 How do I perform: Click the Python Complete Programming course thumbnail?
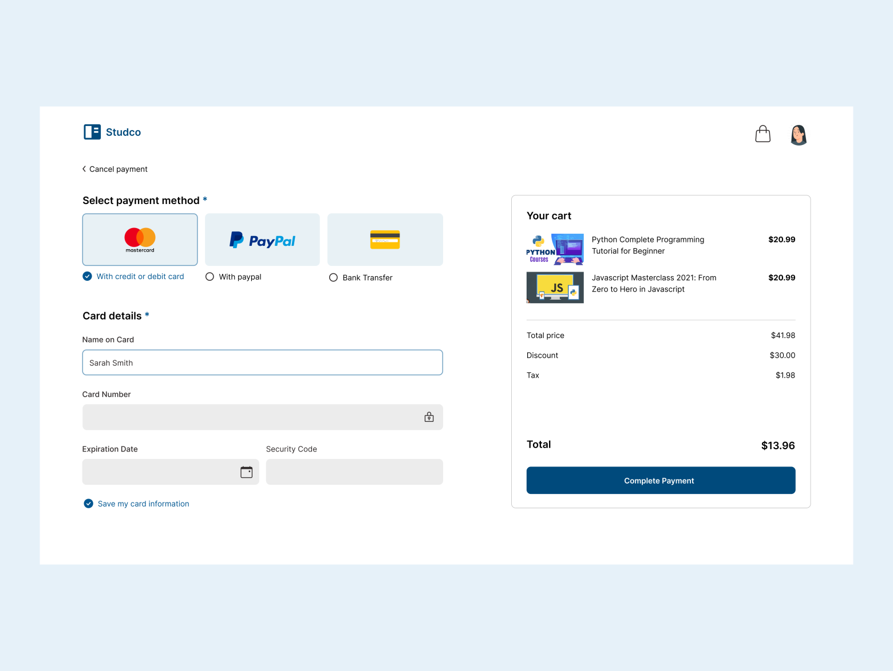(555, 249)
